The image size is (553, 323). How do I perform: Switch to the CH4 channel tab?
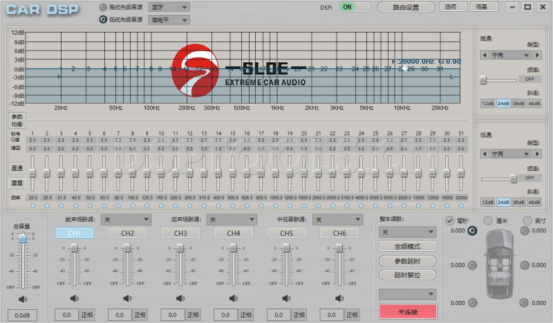pyautogui.click(x=234, y=233)
